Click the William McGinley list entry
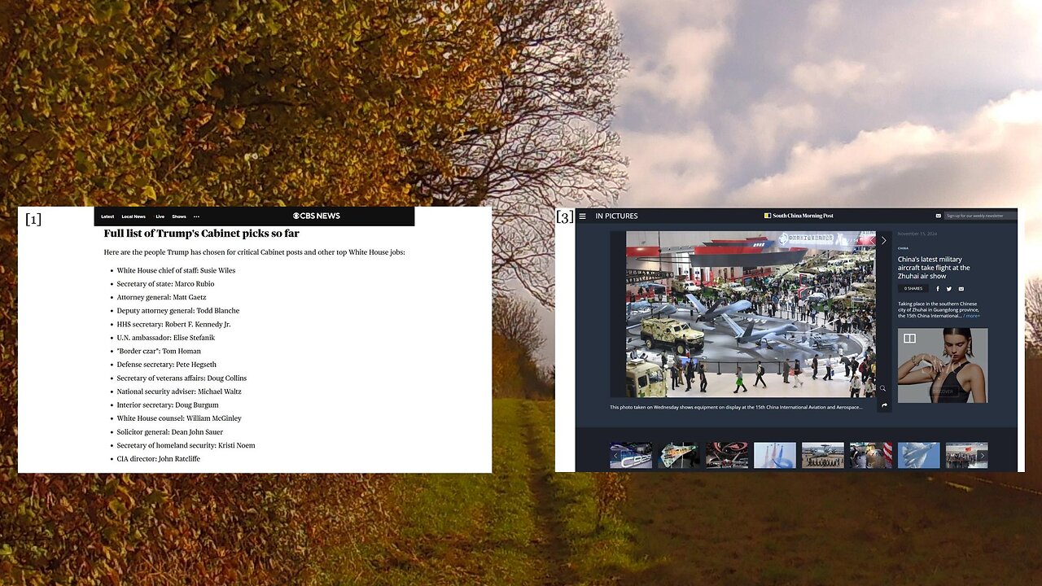 tap(179, 418)
